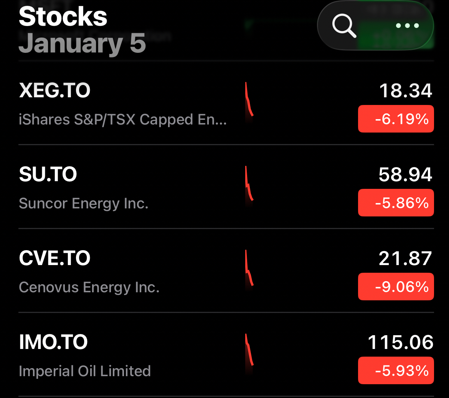Toggle SU.TO -5.86% change badge
Viewport: 449px width, 398px height.
[x=396, y=203]
